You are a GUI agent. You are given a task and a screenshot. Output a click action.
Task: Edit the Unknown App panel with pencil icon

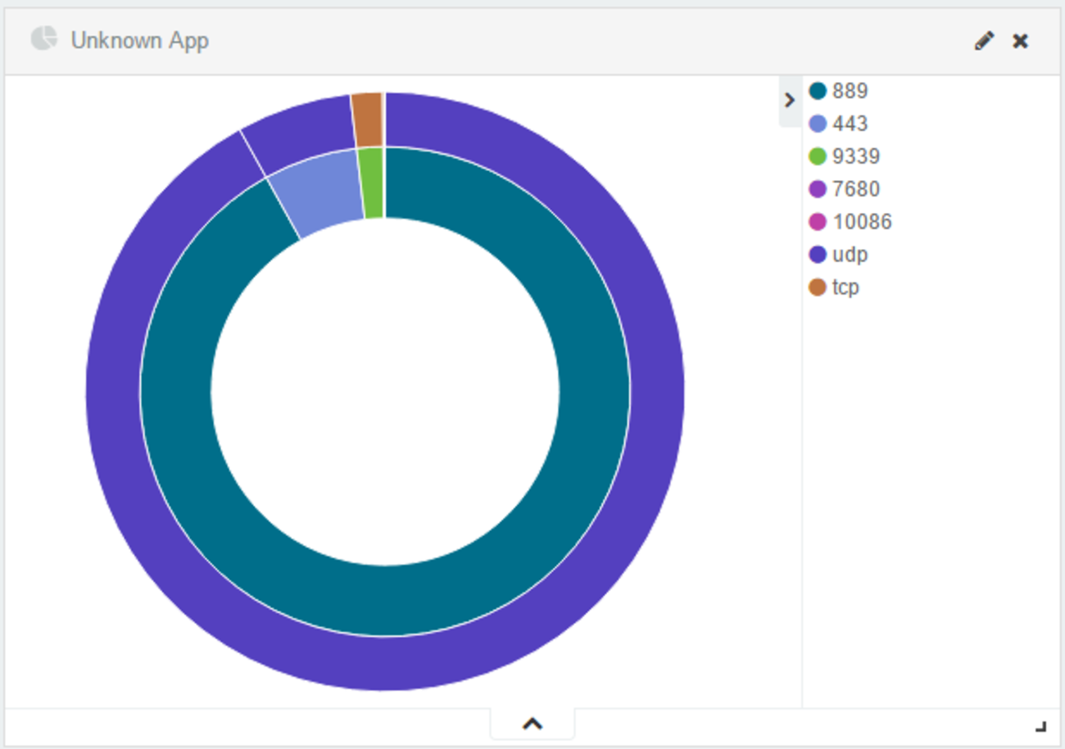[x=984, y=41]
